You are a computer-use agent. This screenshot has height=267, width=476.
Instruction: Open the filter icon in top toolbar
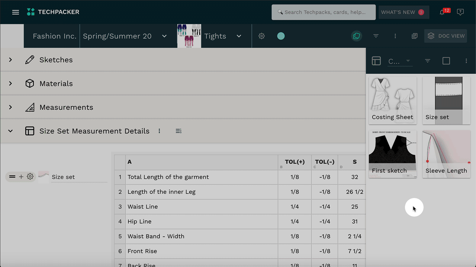tap(376, 36)
